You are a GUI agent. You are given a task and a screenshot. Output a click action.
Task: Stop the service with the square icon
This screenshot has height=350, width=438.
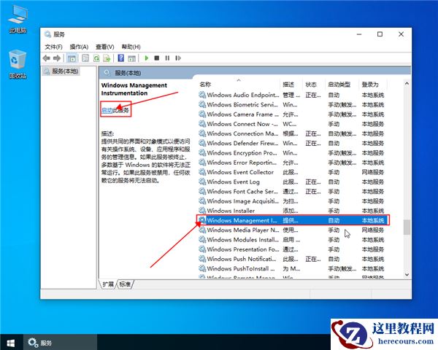point(157,58)
